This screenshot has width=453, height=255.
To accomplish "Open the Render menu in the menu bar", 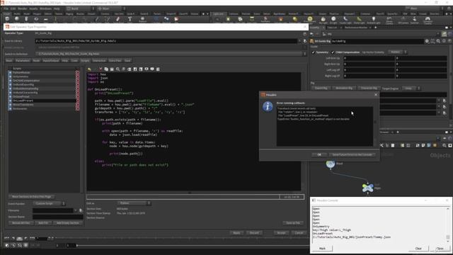I will pos(23,8).
